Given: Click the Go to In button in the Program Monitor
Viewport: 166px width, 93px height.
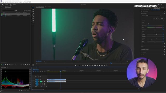Looking at the screenshot, I should point(83,65).
